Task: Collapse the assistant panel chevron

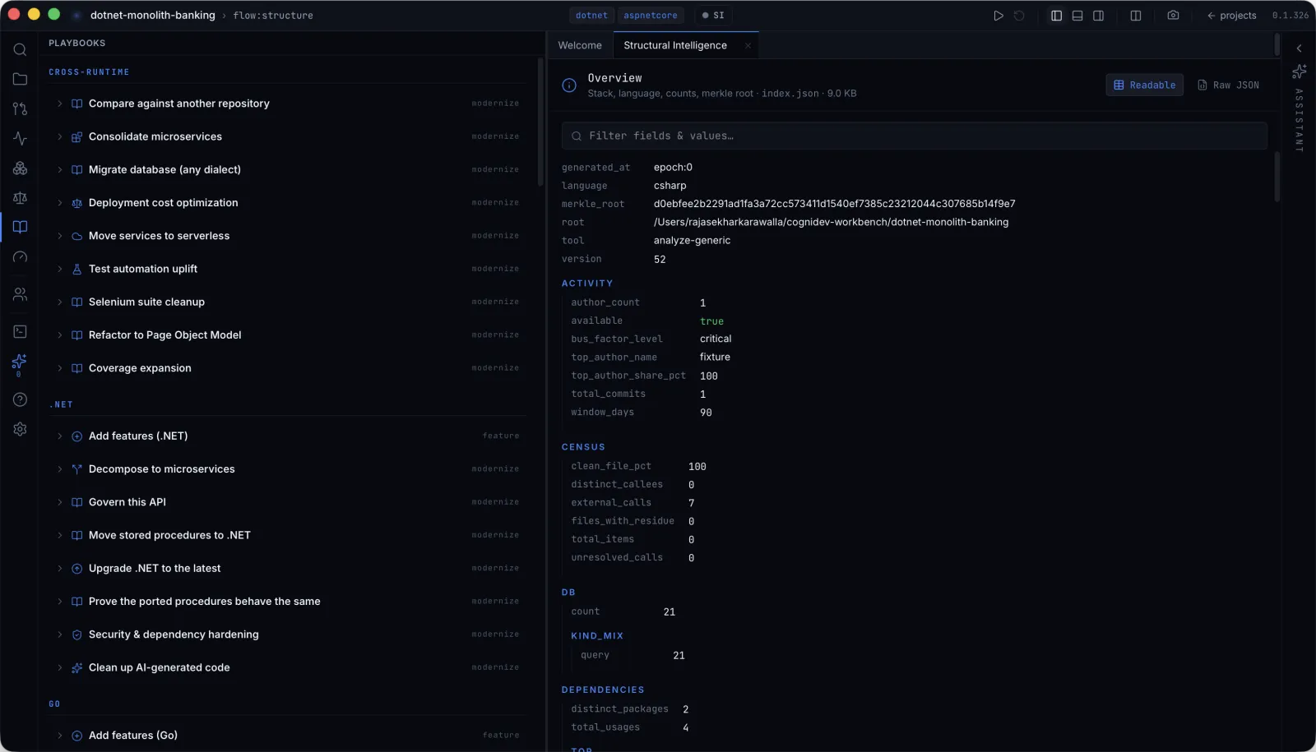Action: tap(1300, 48)
